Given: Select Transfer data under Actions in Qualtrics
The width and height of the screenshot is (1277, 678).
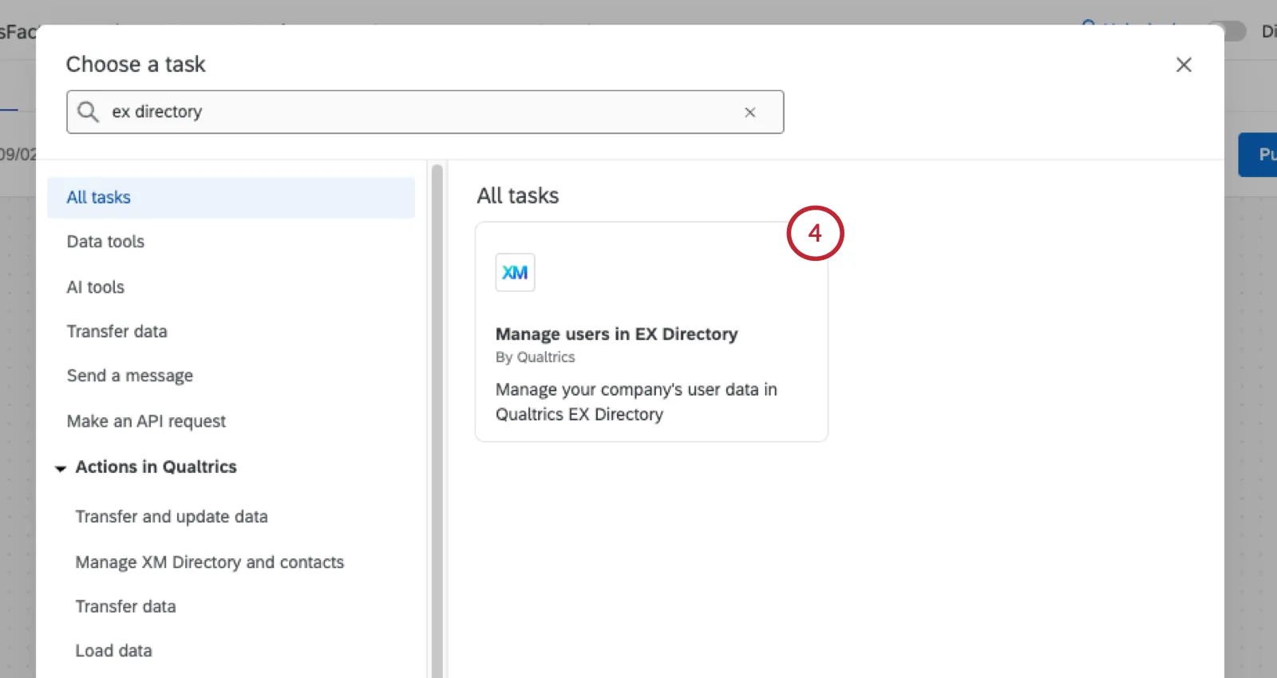Looking at the screenshot, I should click(125, 606).
